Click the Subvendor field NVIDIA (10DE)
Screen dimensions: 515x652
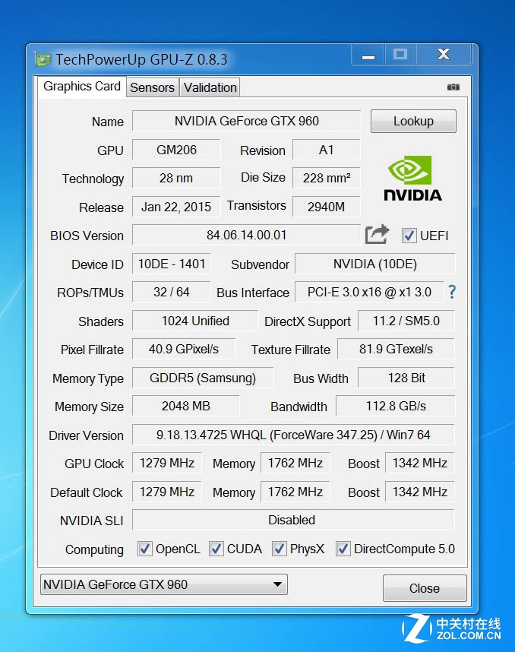pos(375,264)
